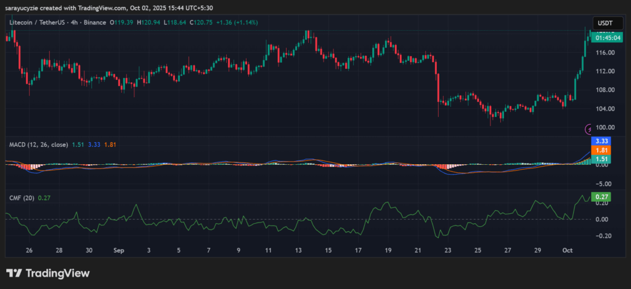Click the TradingView logo icon
The height and width of the screenshot is (289, 631).
coord(14,274)
